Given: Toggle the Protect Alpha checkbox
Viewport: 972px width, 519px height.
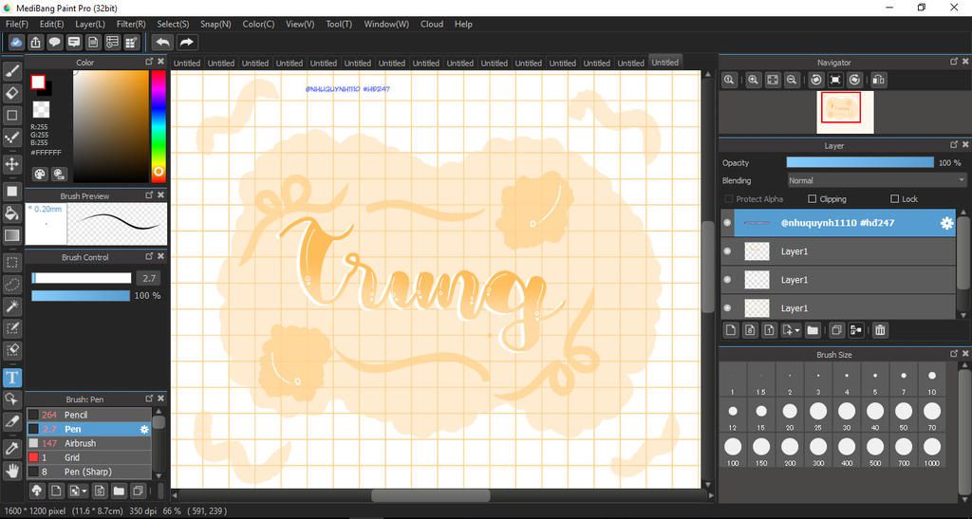Looking at the screenshot, I should click(x=729, y=199).
